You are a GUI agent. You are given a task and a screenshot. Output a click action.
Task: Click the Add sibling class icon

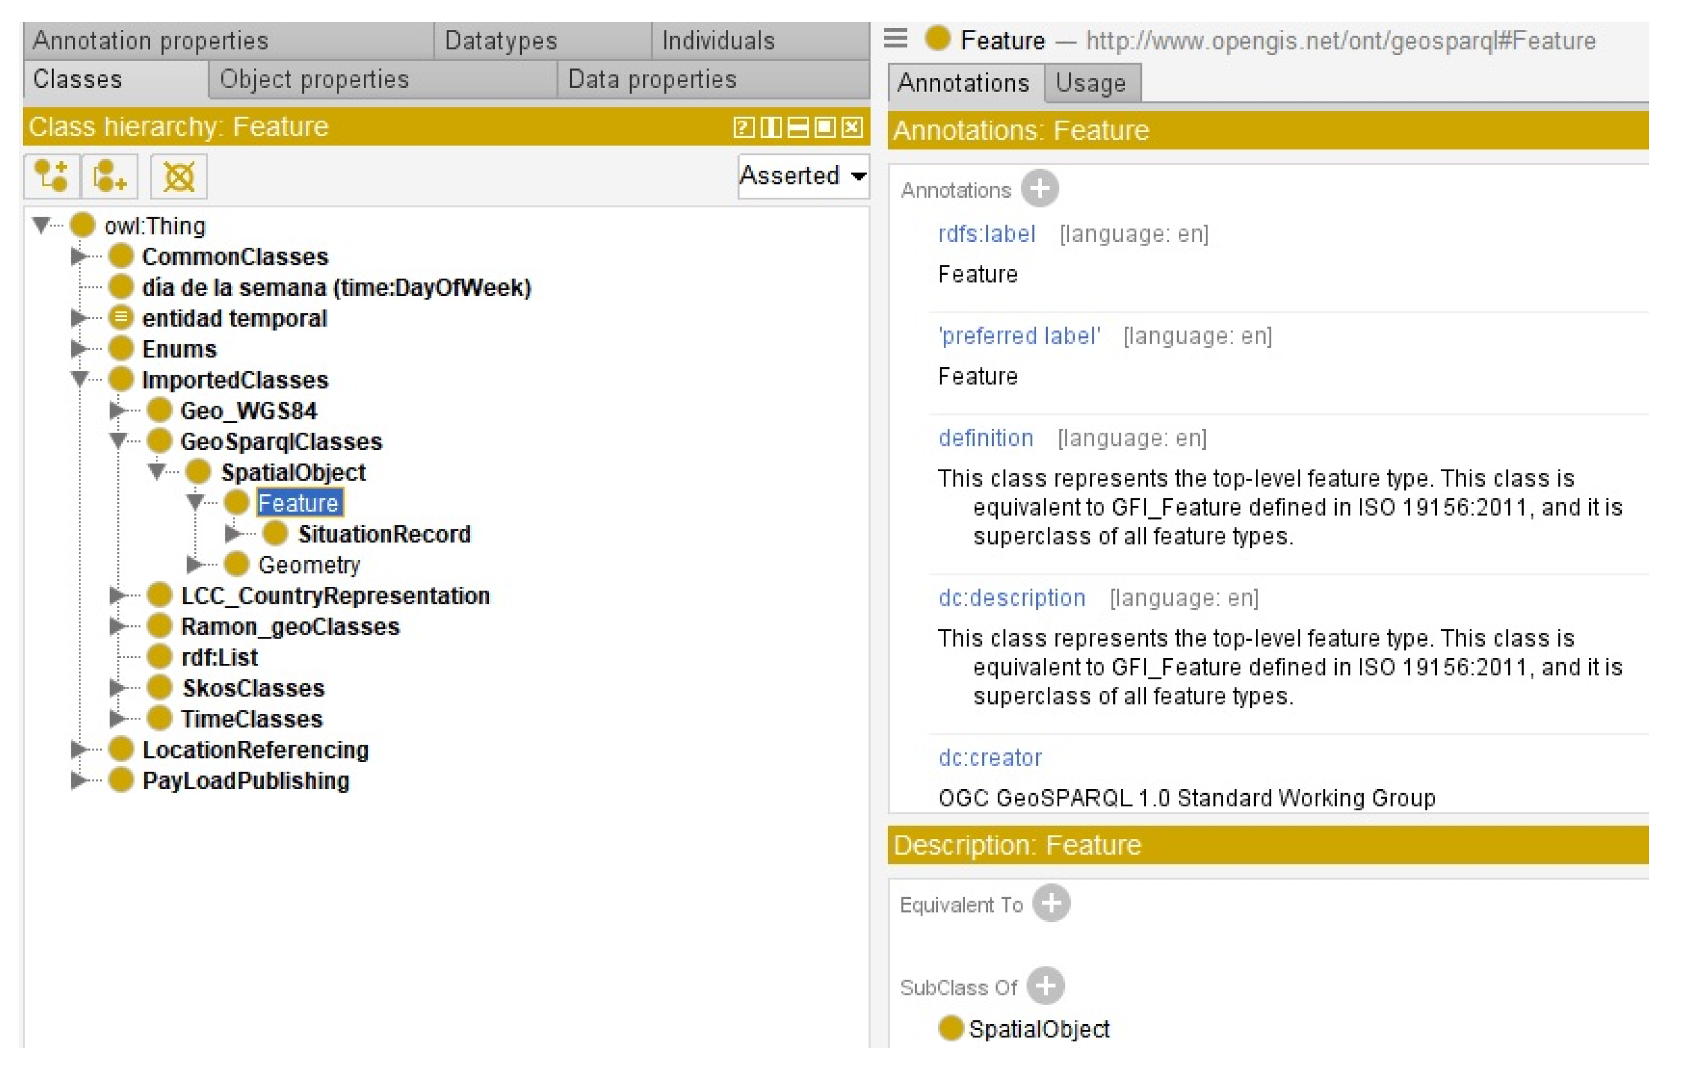[109, 175]
